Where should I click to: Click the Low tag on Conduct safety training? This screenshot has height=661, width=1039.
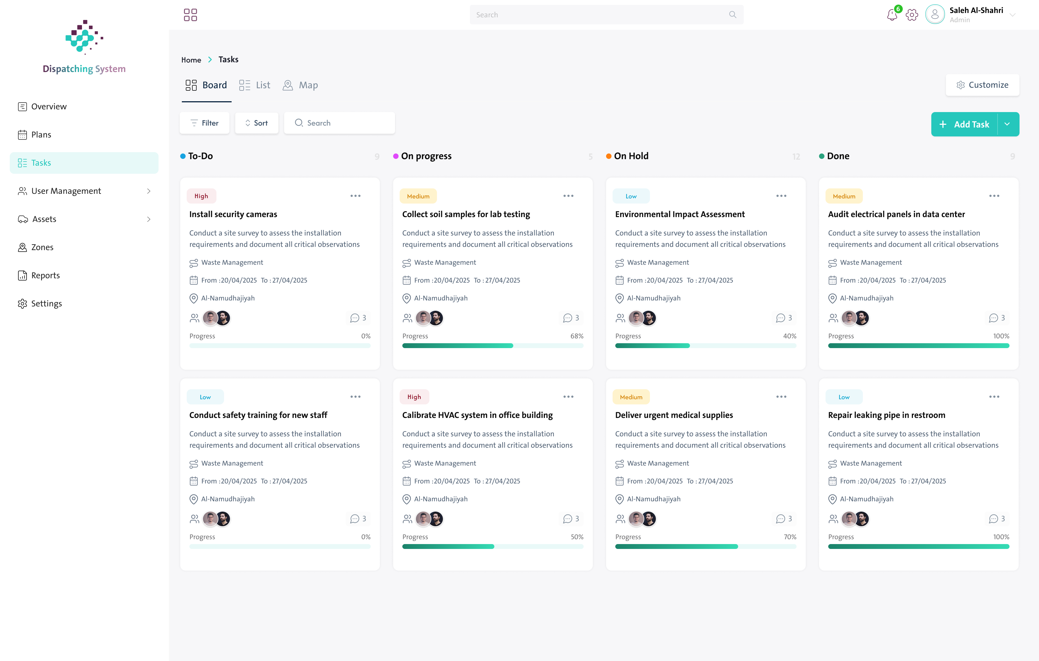point(205,397)
